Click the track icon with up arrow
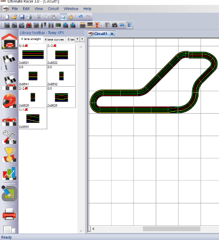 [x=66, y=25]
